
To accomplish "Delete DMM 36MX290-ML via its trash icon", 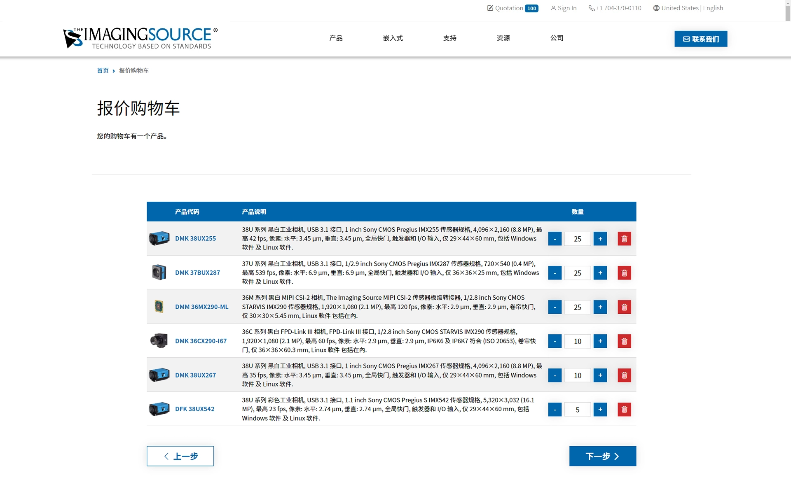I will coord(624,307).
